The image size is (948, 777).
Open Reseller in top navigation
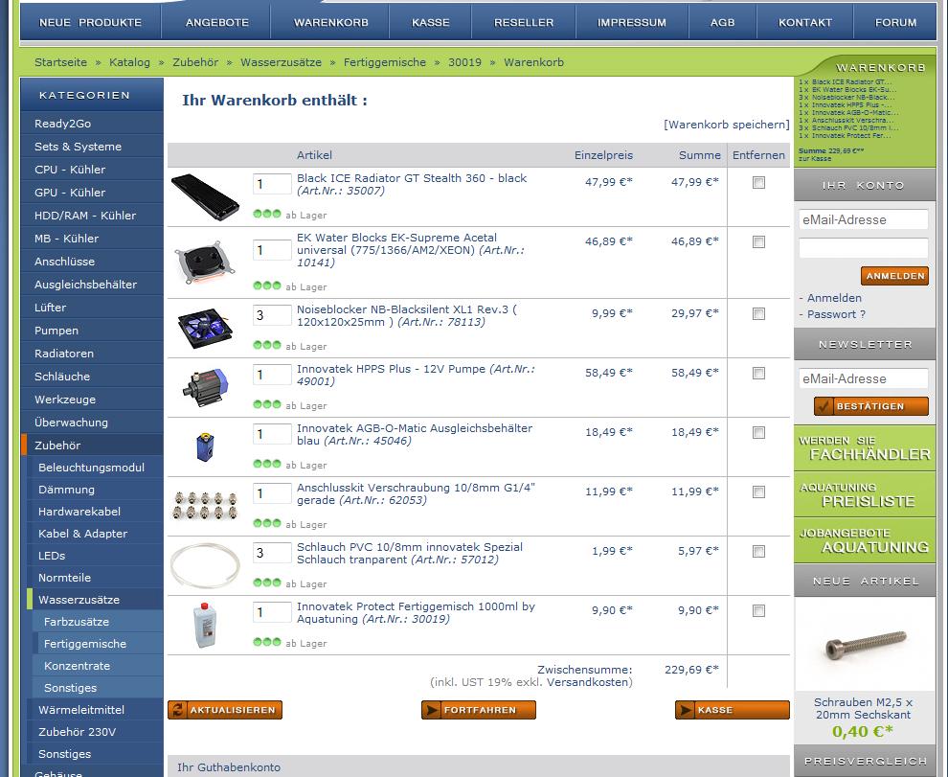point(524,22)
